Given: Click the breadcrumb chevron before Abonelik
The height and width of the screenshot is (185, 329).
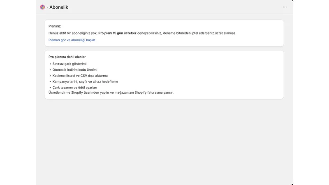Looking at the screenshot, I should click(47, 7).
